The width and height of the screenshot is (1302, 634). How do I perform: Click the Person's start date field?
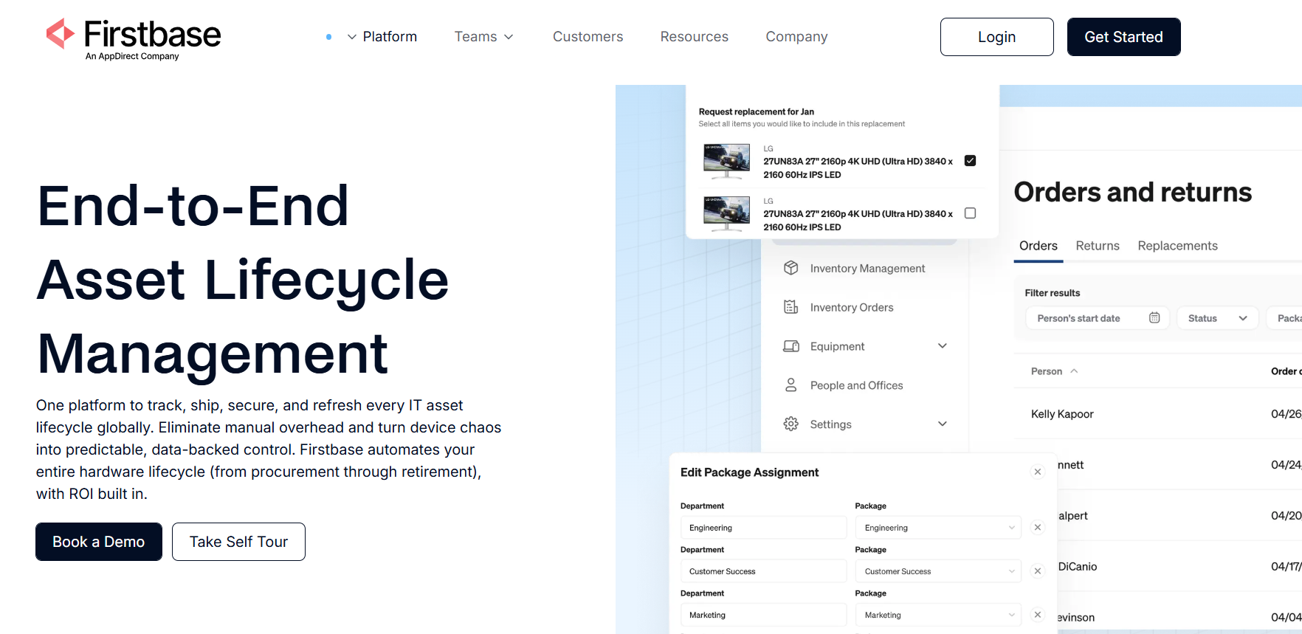pyautogui.click(x=1097, y=318)
